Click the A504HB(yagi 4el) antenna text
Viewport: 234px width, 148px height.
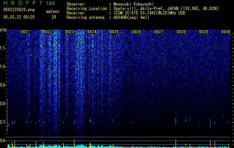[x=131, y=17]
